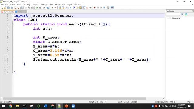194x109 pixels.
Task: Click the Paste toolbar icon
Action: (32, 8)
